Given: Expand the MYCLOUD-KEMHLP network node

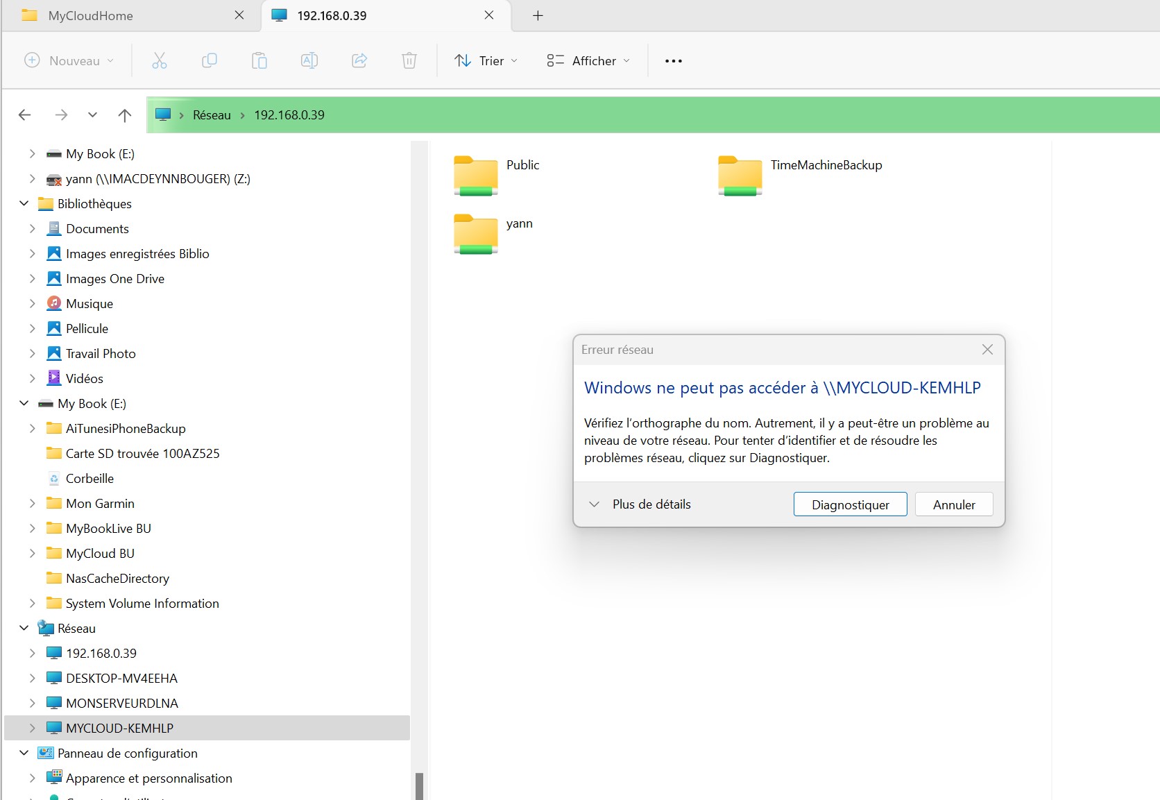Looking at the screenshot, I should 32,728.
